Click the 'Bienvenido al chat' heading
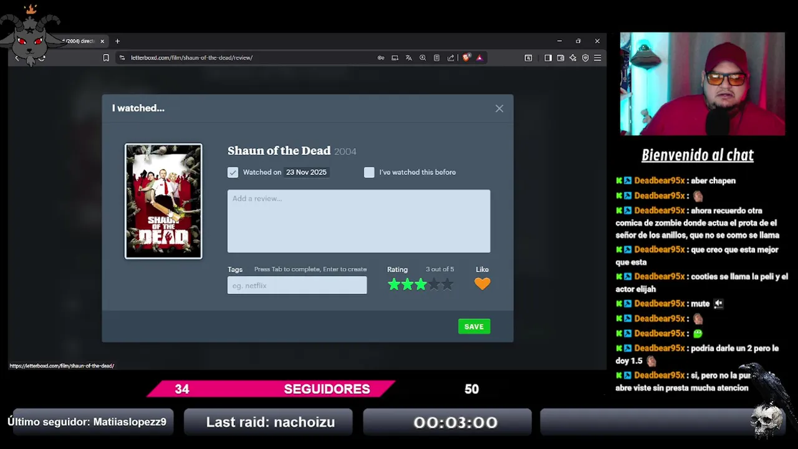Screen dimensions: 798x449 [698, 155]
